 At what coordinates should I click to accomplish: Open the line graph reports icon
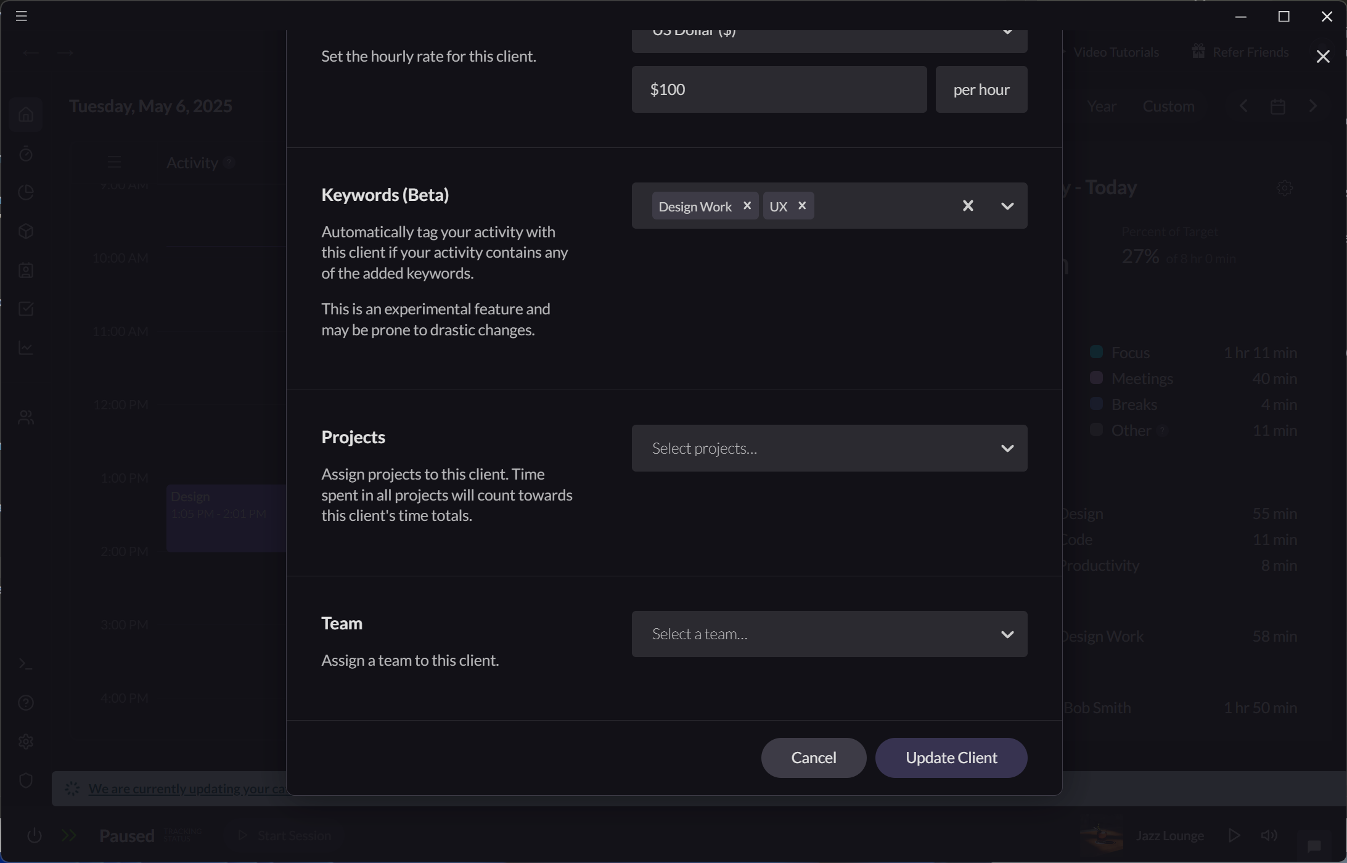click(26, 348)
